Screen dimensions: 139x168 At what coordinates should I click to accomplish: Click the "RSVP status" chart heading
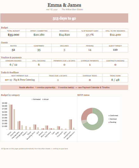tap(83, 95)
